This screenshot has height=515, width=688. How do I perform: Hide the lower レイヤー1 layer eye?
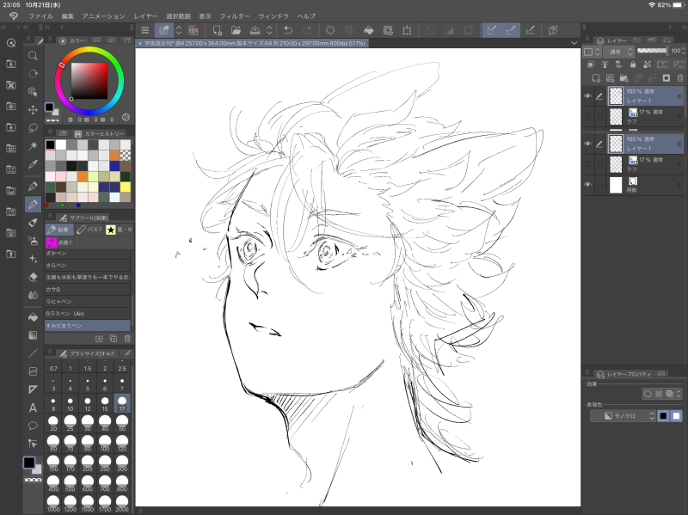click(587, 144)
